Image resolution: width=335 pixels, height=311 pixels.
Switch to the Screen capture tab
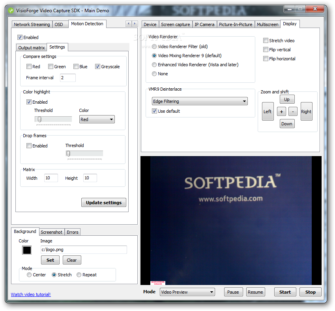pyautogui.click(x=176, y=24)
